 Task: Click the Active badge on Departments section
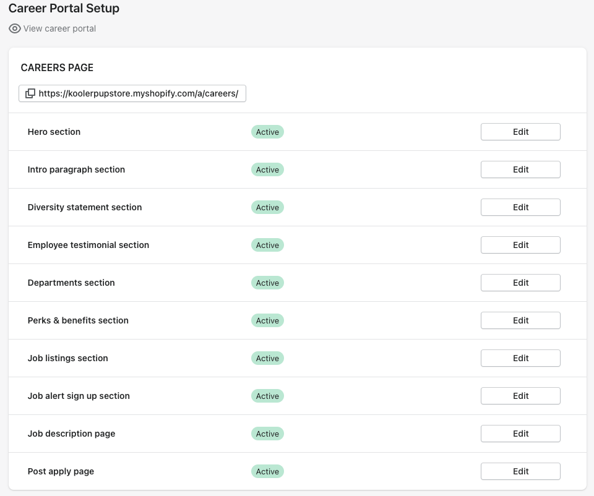[267, 283]
